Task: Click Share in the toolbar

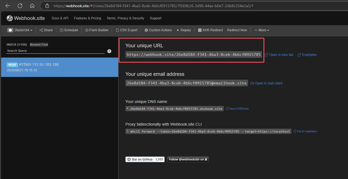Action: 46,30
